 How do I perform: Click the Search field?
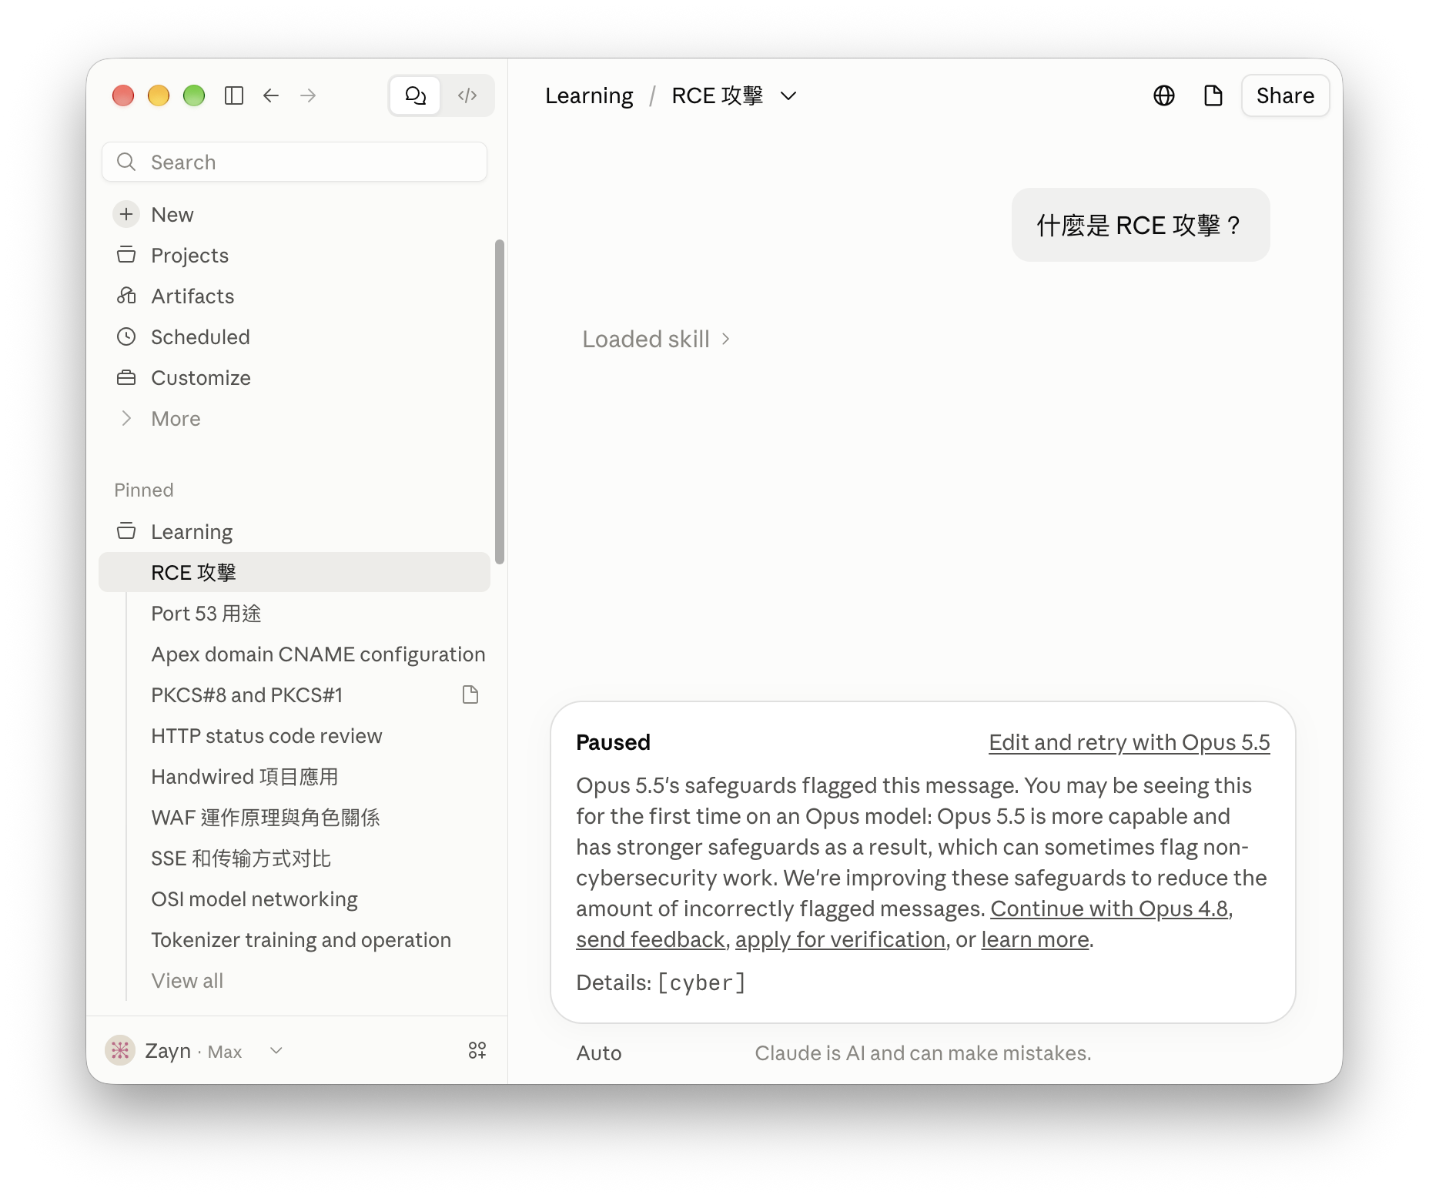click(294, 162)
